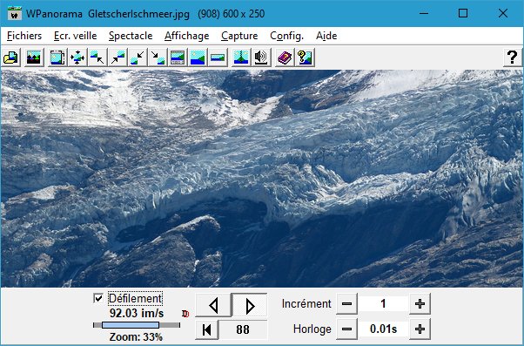Click the small wide landscape toolbar icon

[218, 58]
